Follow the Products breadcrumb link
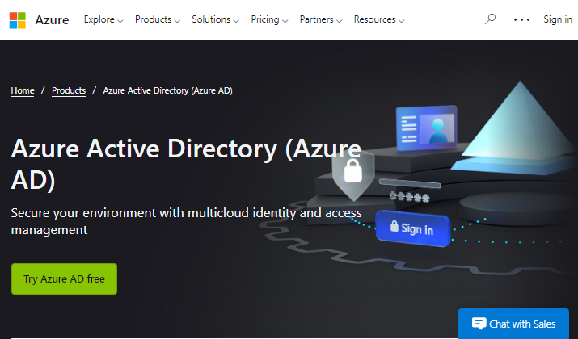Screen dimensions: 578x339 69,90
